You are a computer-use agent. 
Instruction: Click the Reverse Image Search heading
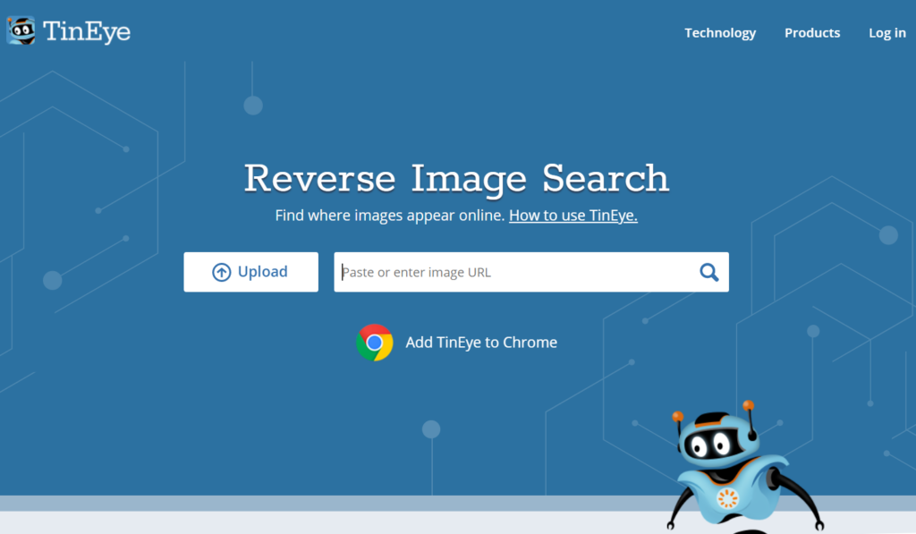(x=456, y=179)
